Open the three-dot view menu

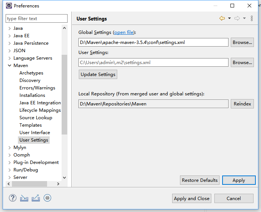[x=252, y=18]
